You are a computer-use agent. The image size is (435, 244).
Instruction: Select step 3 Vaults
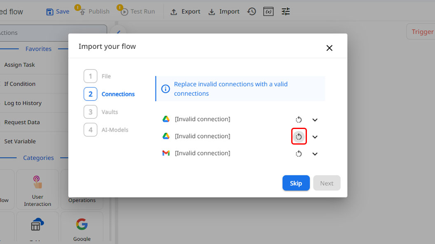101,112
